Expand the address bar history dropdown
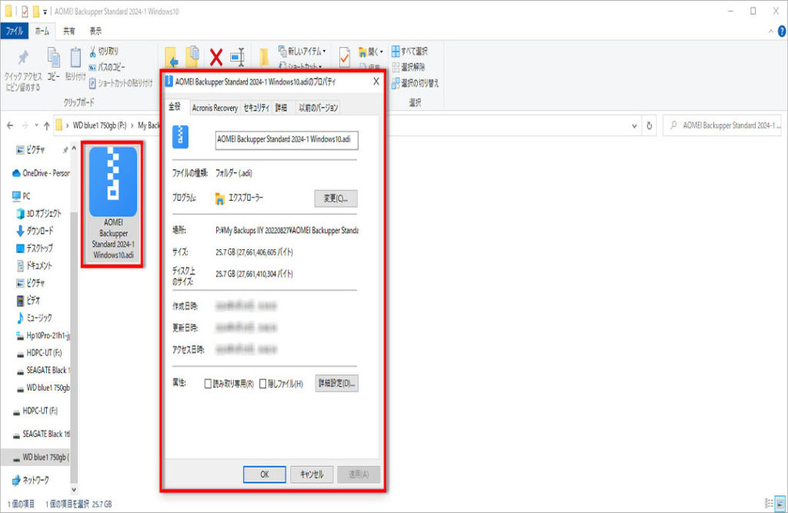The height and width of the screenshot is (513, 788). pyautogui.click(x=635, y=125)
